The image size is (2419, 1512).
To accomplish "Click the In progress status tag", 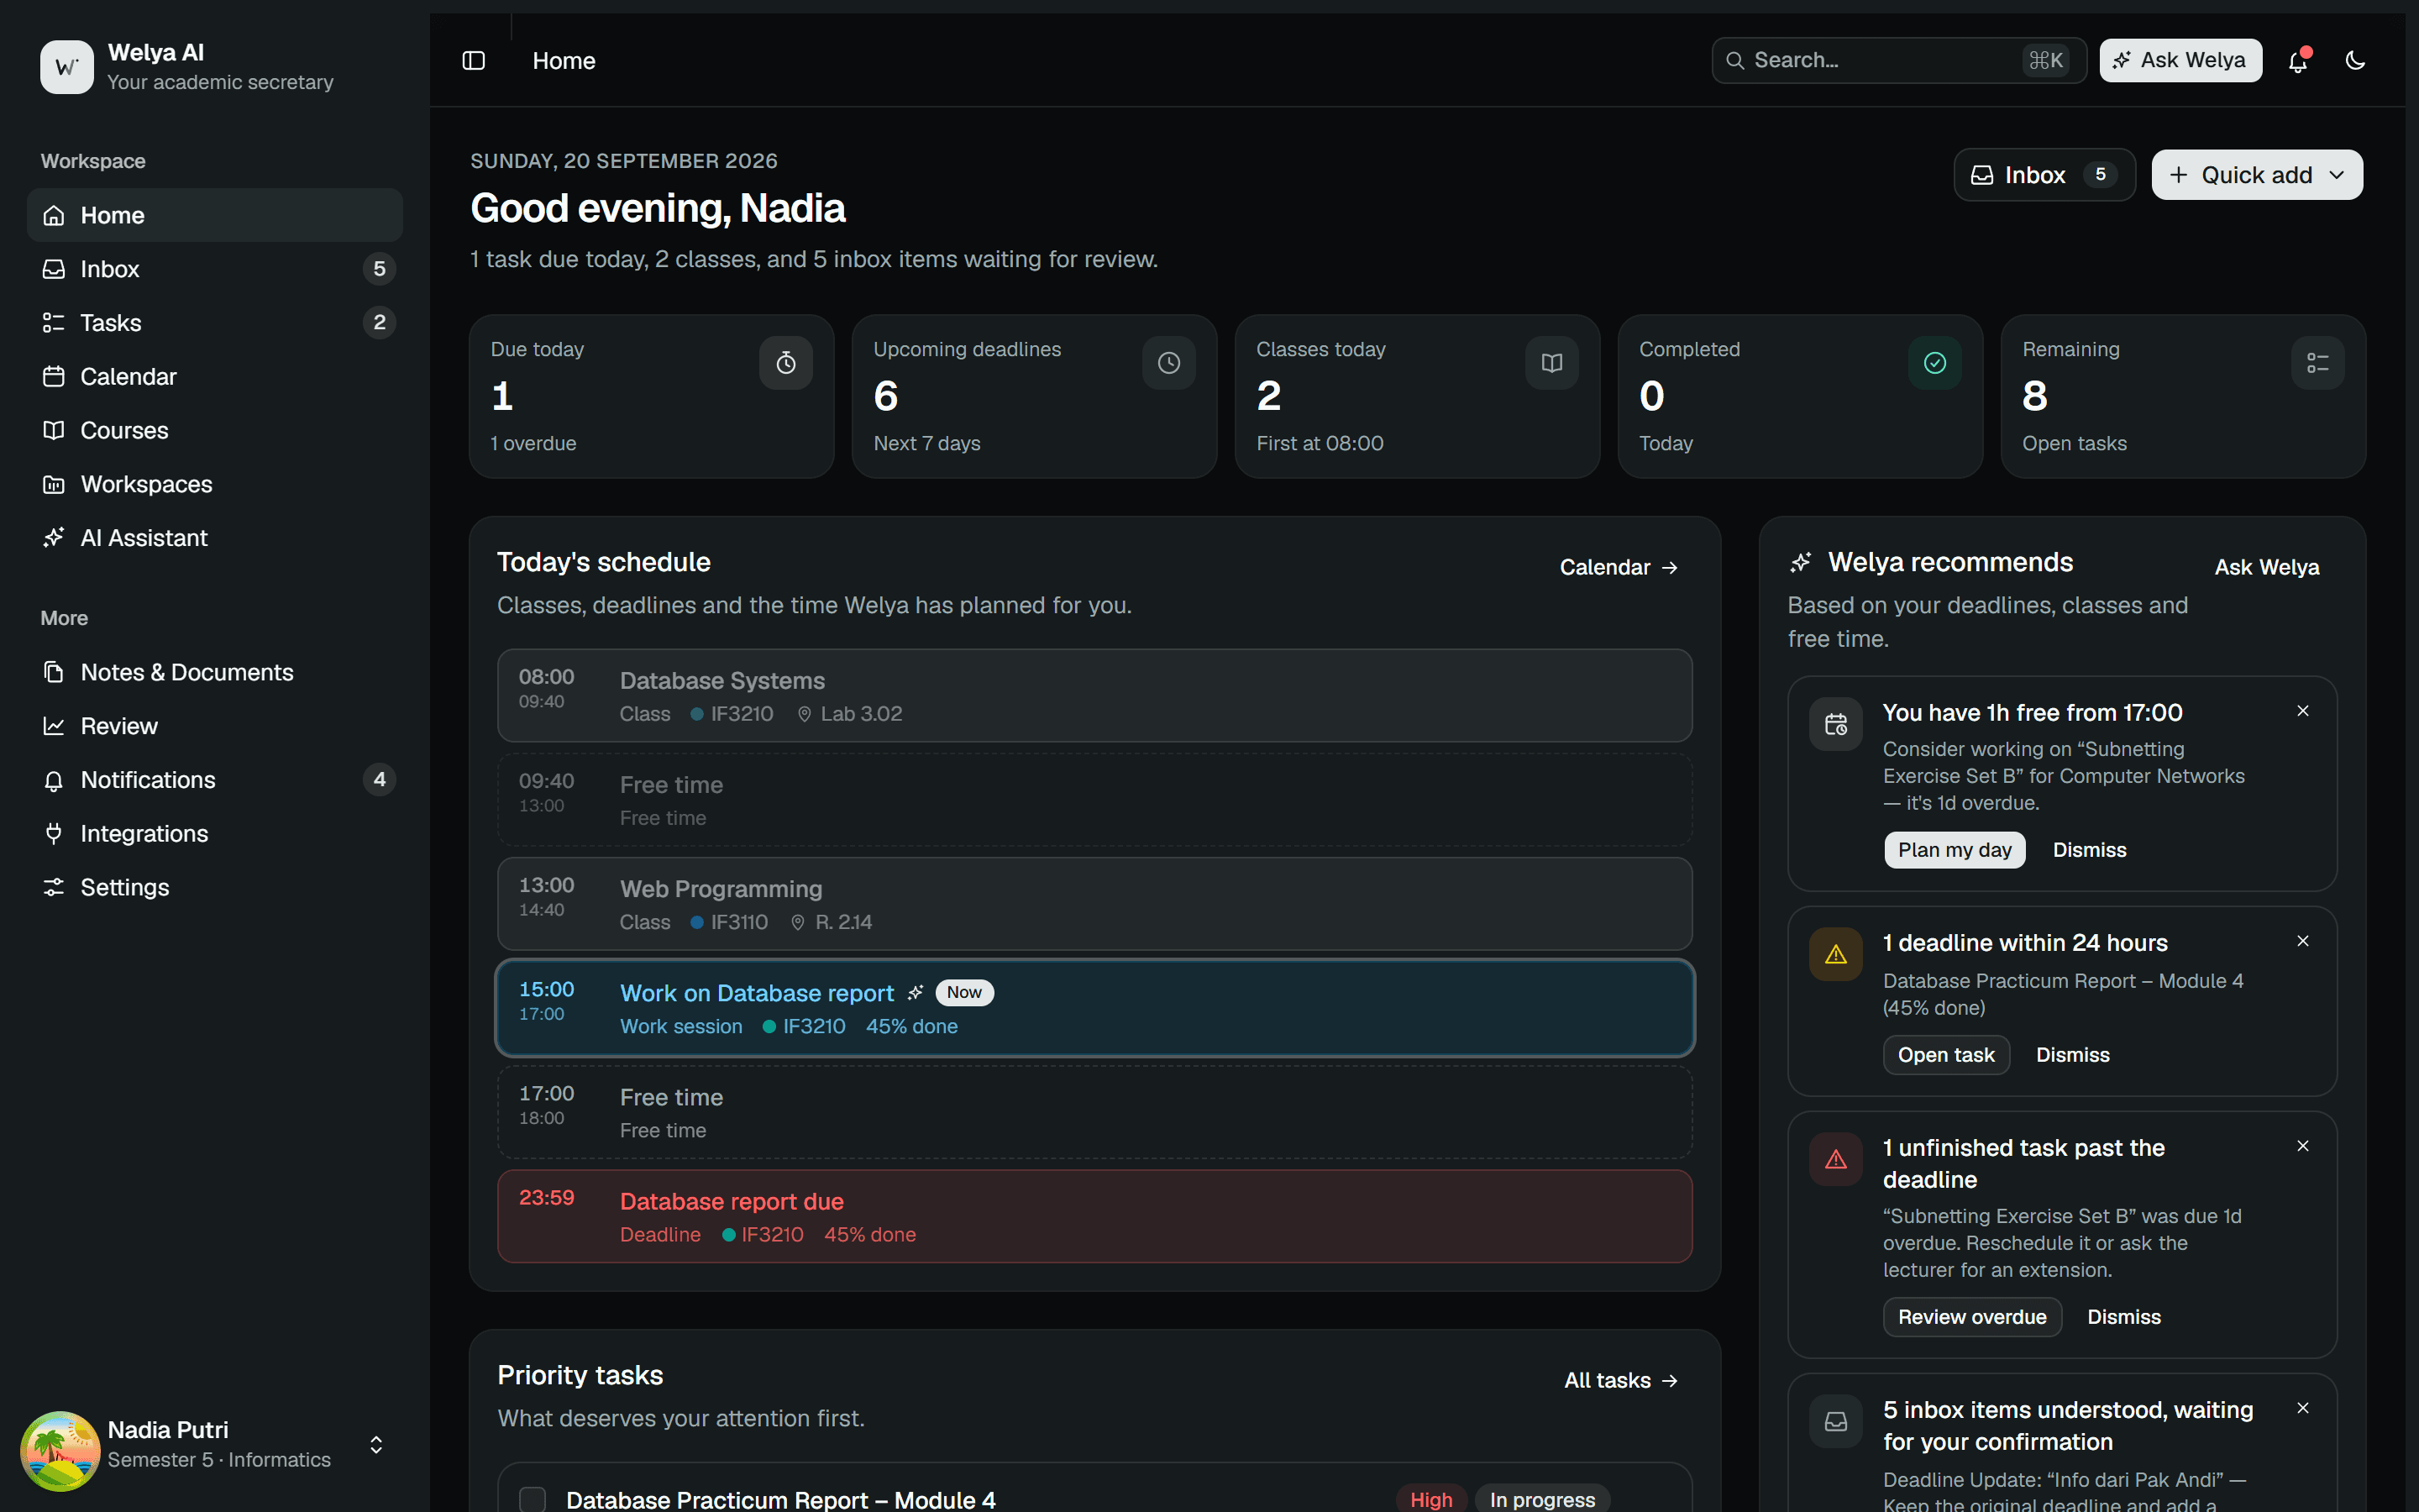I will click(x=1541, y=1499).
